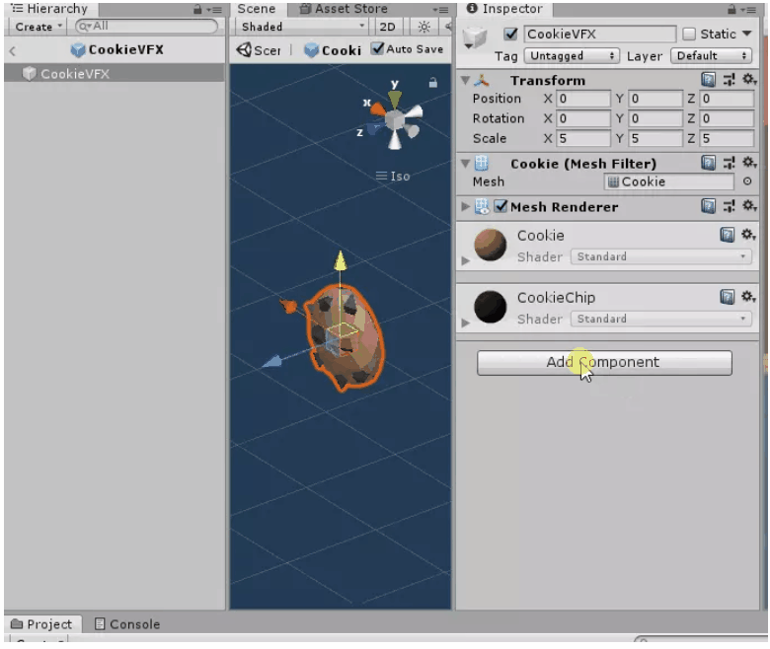Click Scale Y value field
770x649 pixels.
[x=655, y=138]
